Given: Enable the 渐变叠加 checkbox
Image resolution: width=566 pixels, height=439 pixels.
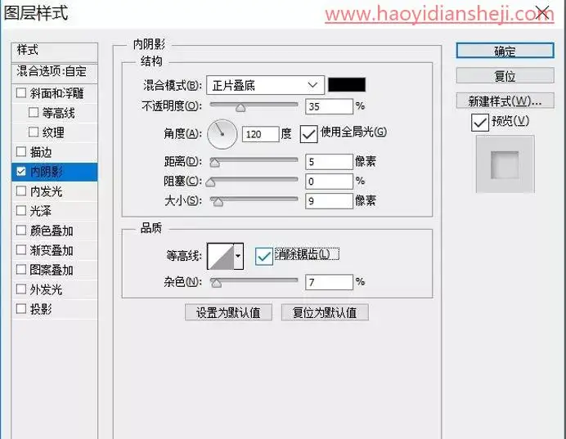Looking at the screenshot, I should (21, 250).
